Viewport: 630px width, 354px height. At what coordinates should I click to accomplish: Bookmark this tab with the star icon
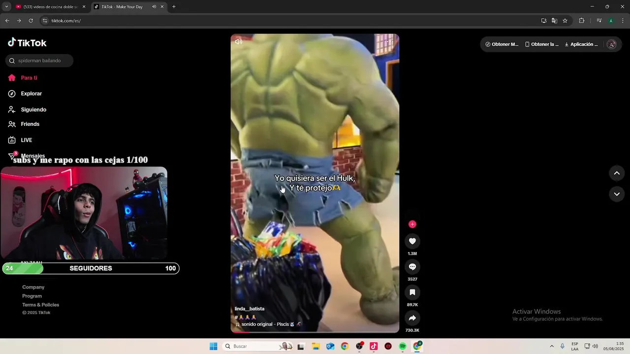coord(565,21)
